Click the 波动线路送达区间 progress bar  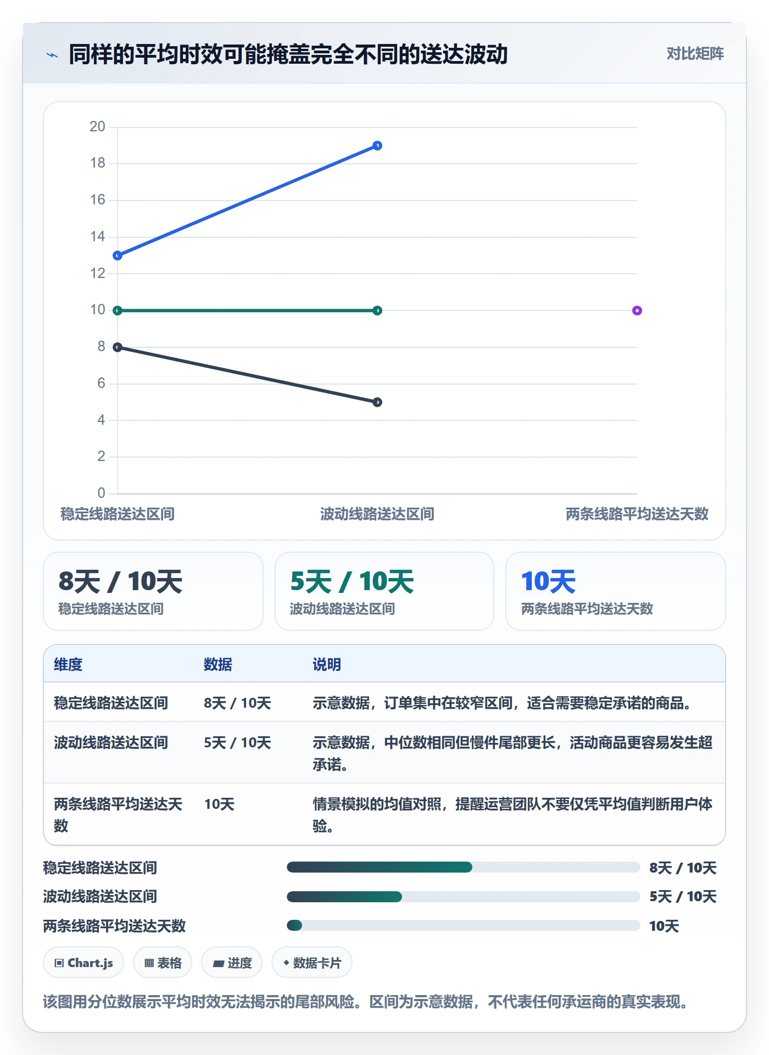463,897
